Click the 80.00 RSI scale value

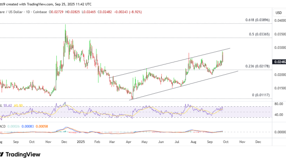tap(279, 104)
